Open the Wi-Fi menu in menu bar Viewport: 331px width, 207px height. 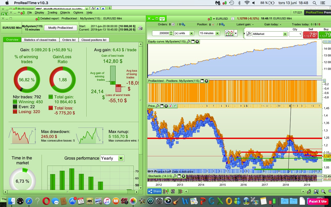pyautogui.click(x=247, y=3)
